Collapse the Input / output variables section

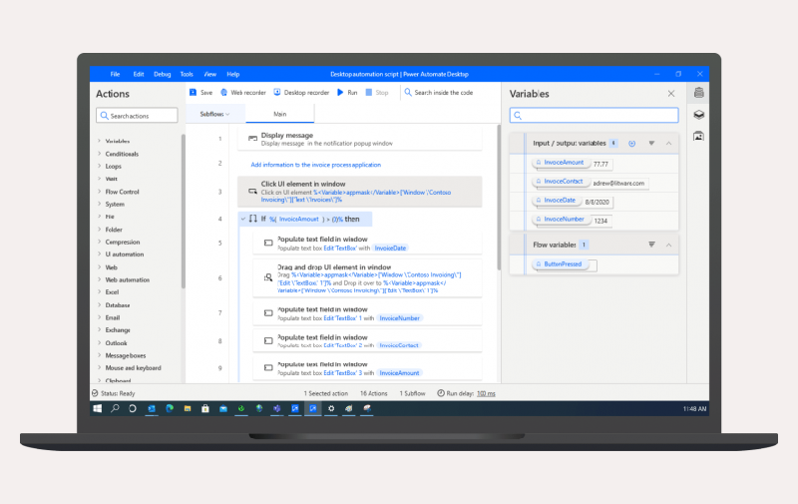(668, 144)
